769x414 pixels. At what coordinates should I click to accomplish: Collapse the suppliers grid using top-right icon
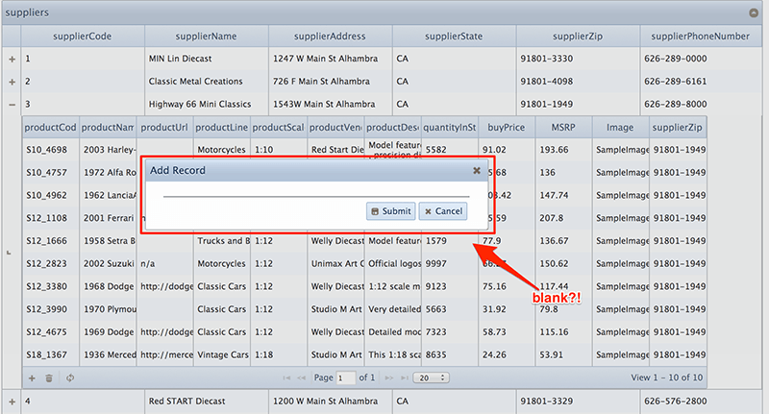(754, 12)
